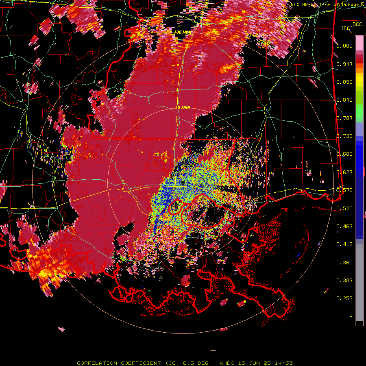The width and height of the screenshot is (366, 366).
Task: Select the 1.000 scale value
Action: pyautogui.click(x=344, y=46)
